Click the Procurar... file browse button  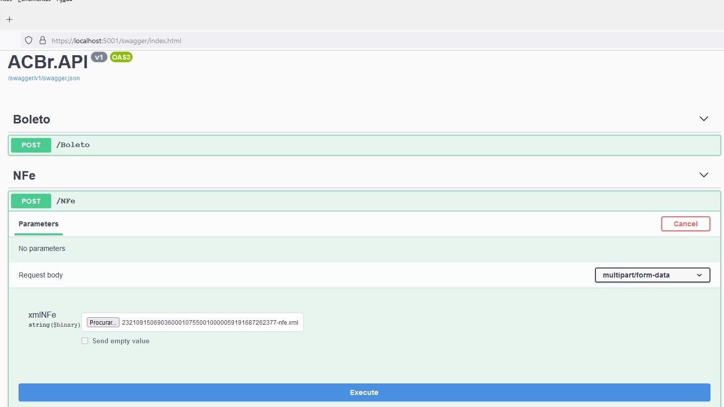[103, 323]
